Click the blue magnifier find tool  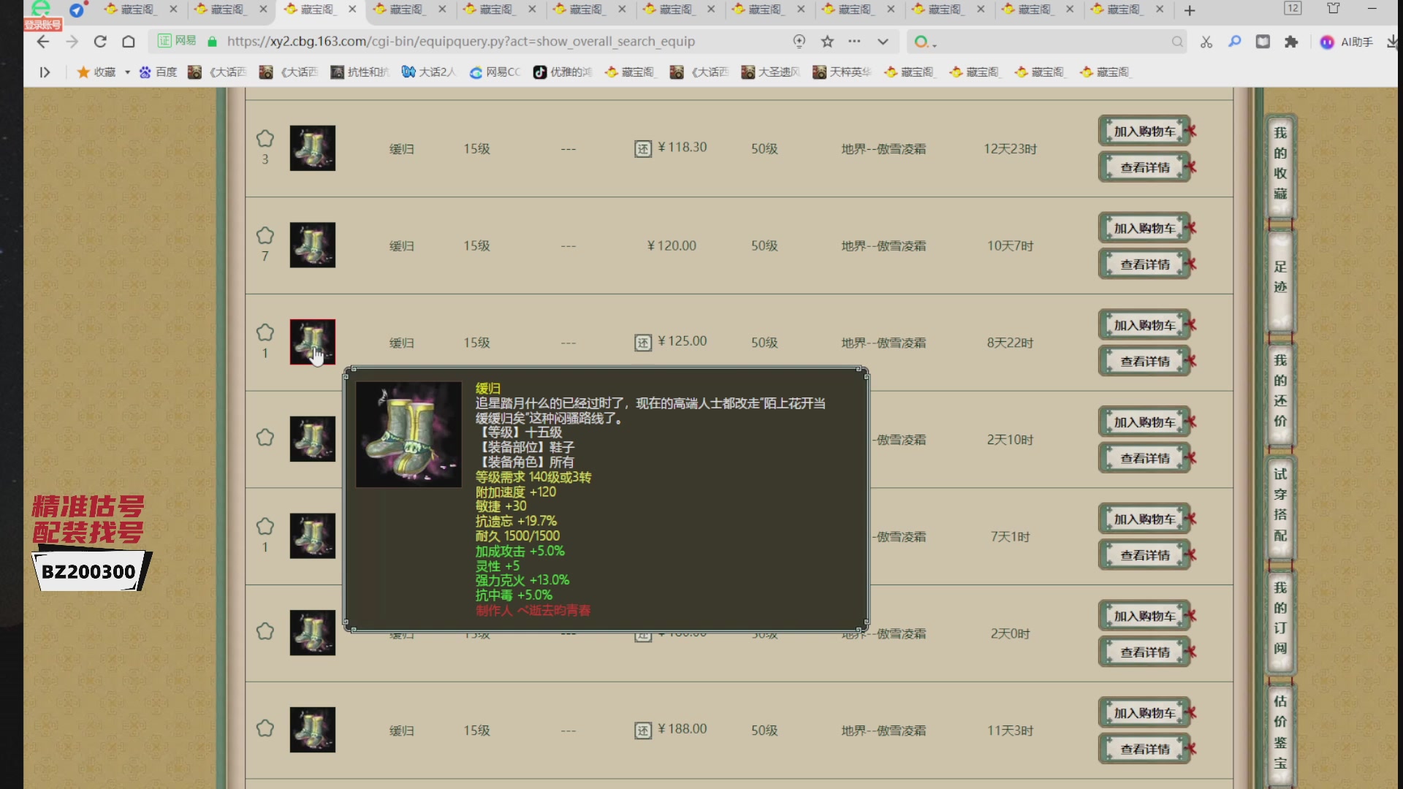(1234, 42)
